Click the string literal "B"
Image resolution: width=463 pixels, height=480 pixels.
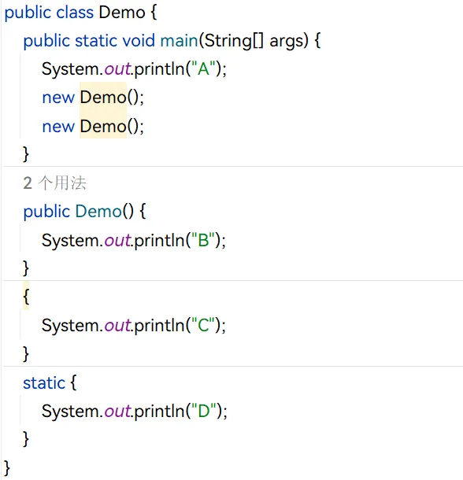(203, 240)
